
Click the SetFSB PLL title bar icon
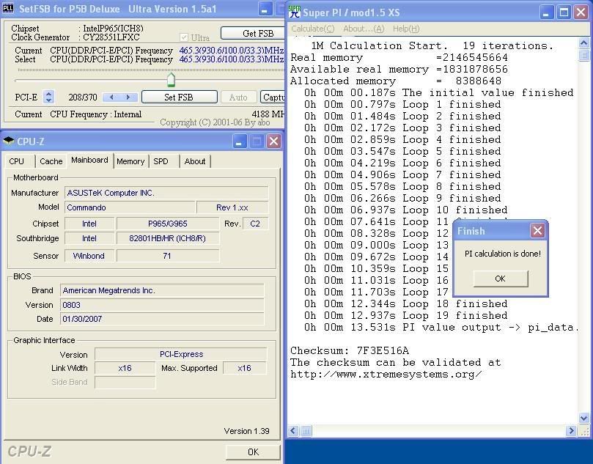click(8, 8)
